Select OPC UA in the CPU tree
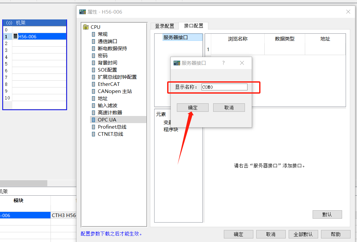Viewport: 357px width, 242px height. coord(107,120)
